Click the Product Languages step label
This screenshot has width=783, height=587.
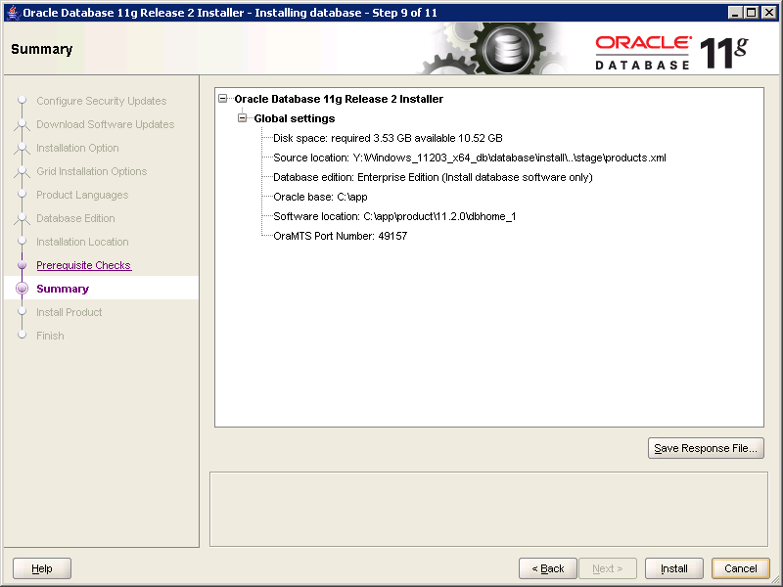click(82, 195)
